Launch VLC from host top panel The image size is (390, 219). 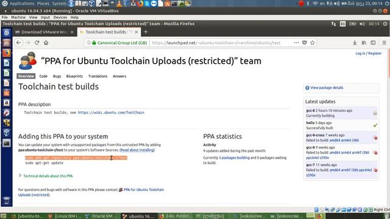(x=119, y=4)
